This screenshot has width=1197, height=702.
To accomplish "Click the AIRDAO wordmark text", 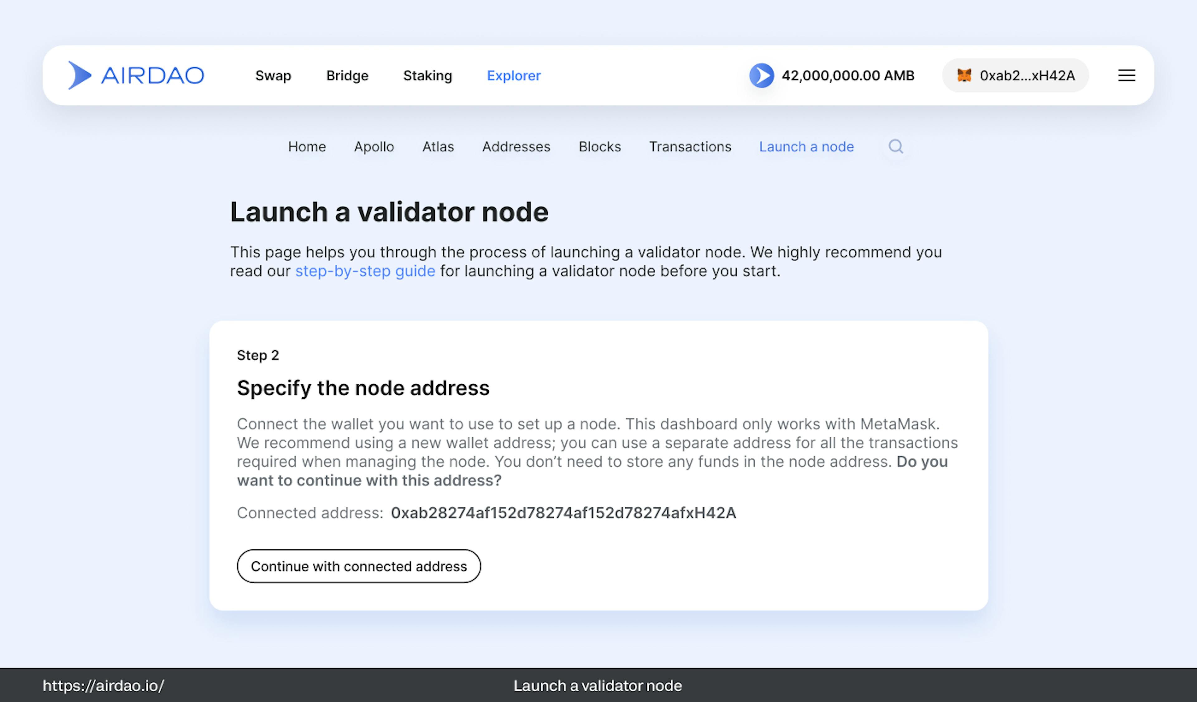I will pos(152,75).
